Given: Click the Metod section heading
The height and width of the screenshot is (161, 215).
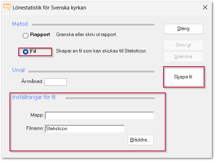Looking at the screenshot, I should tap(20, 24).
